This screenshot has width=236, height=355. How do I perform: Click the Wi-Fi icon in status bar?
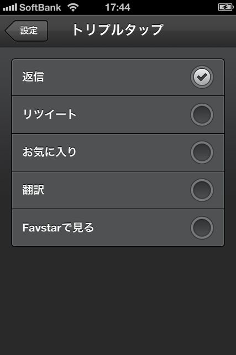[x=73, y=7]
